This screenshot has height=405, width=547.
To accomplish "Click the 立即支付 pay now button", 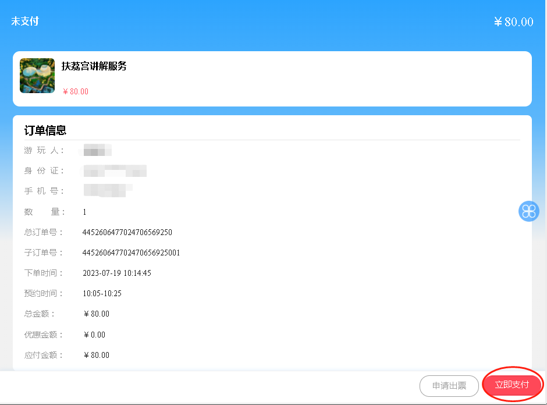I will click(512, 385).
